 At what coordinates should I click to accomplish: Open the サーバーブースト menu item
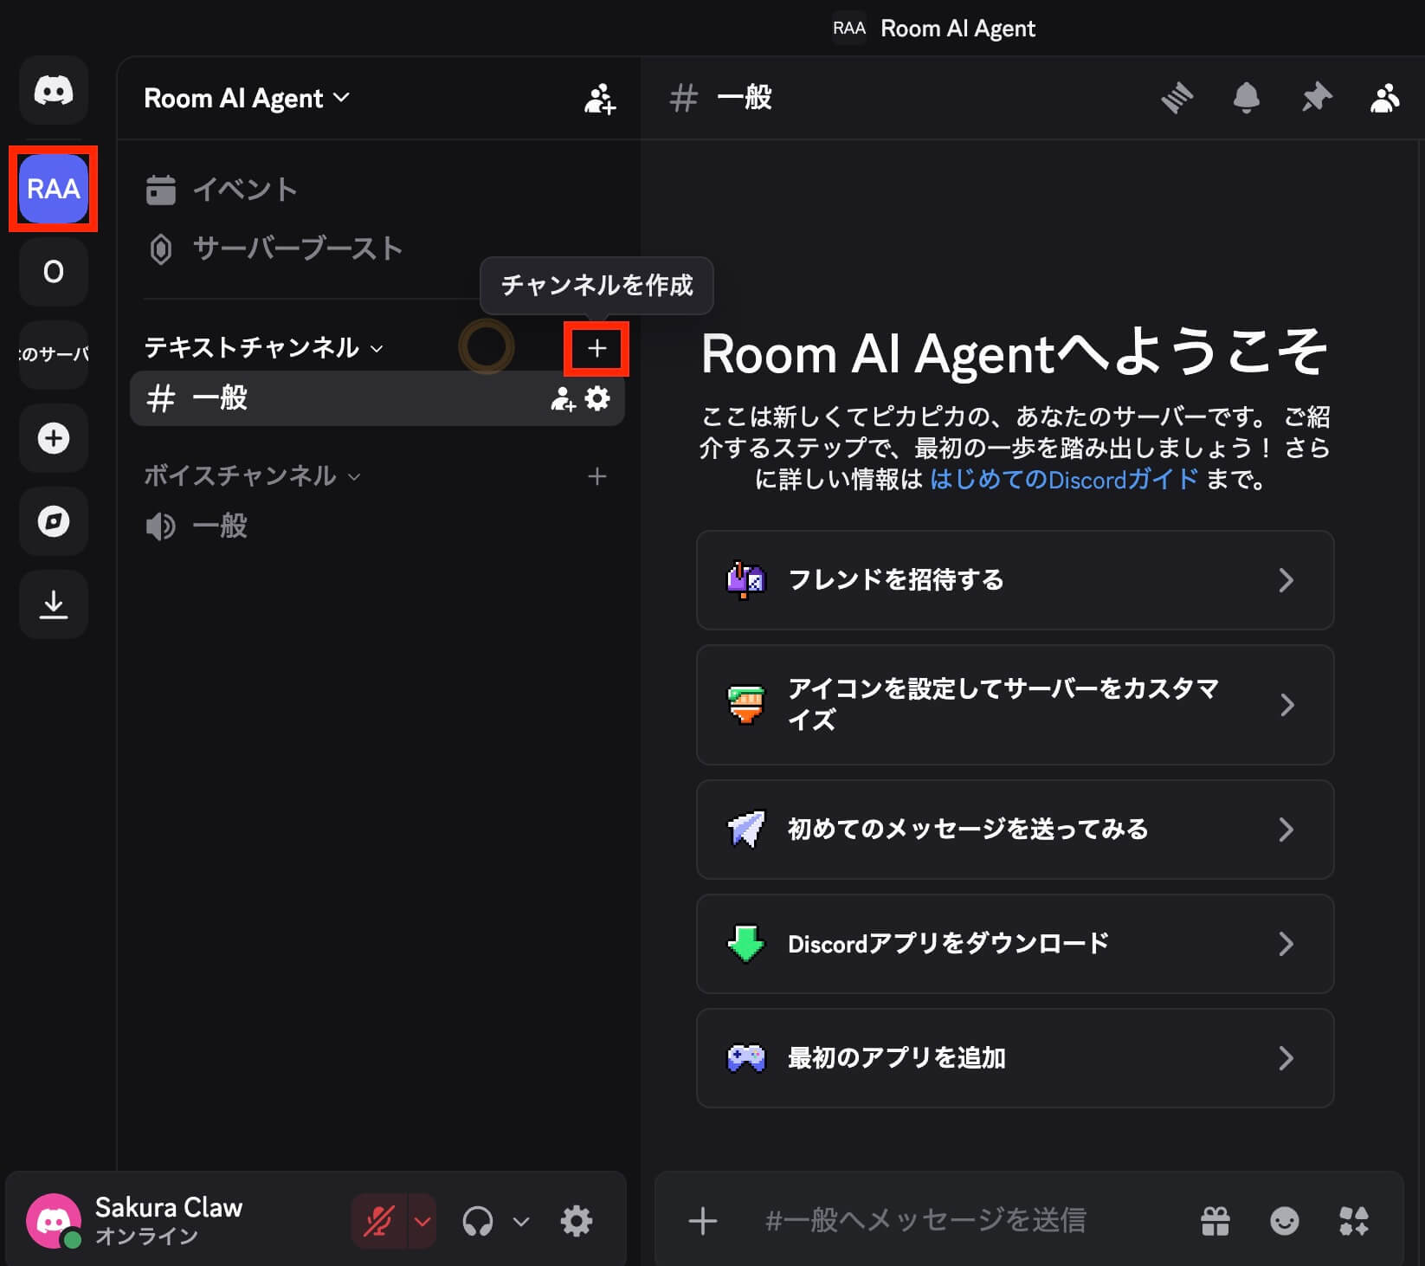[x=296, y=249]
